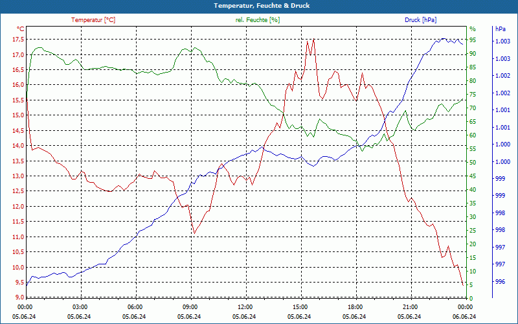The height and width of the screenshot is (324, 518).
Task: Click temperature axis value '15,5'
Action: coord(18,100)
